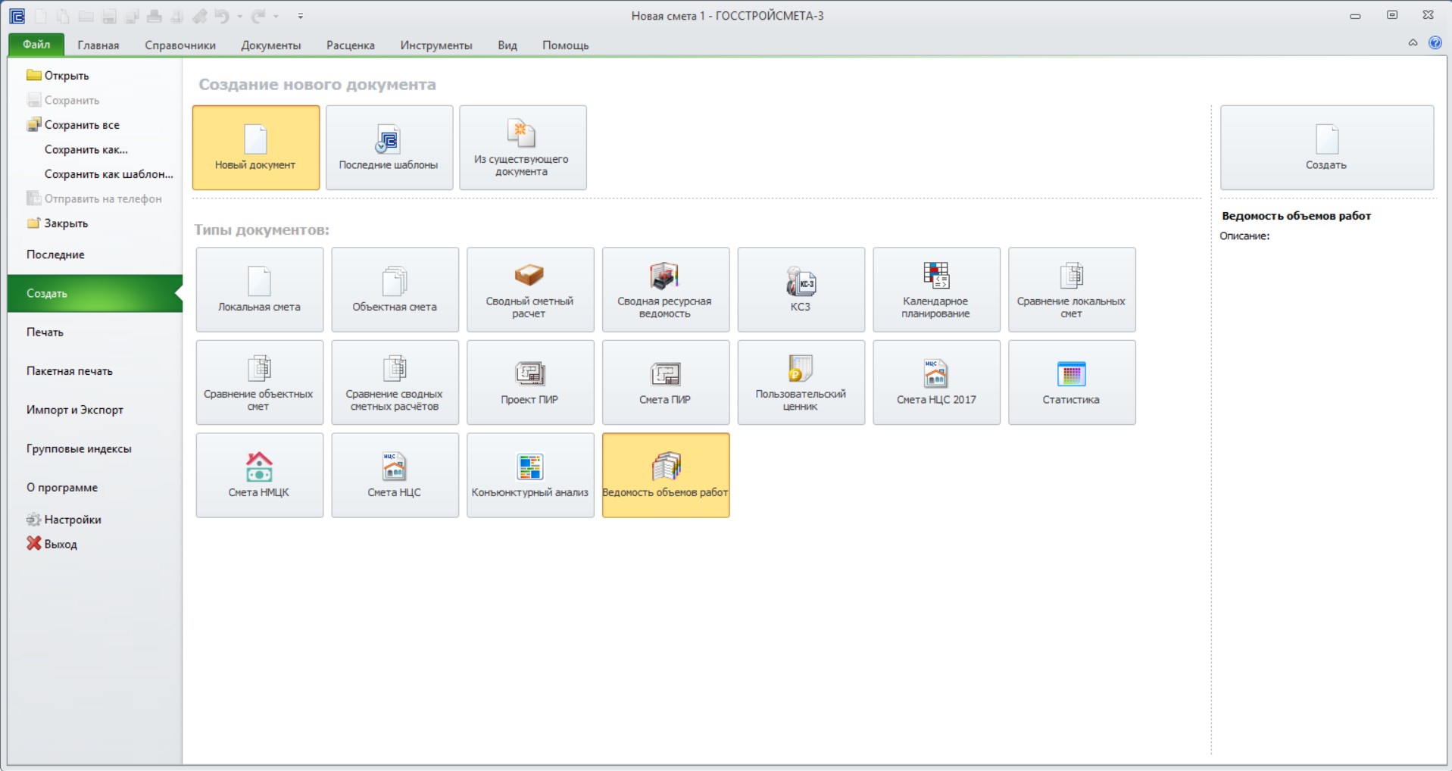Select Пользовательский ценник tile
Image resolution: width=1452 pixels, height=771 pixels.
(x=801, y=382)
